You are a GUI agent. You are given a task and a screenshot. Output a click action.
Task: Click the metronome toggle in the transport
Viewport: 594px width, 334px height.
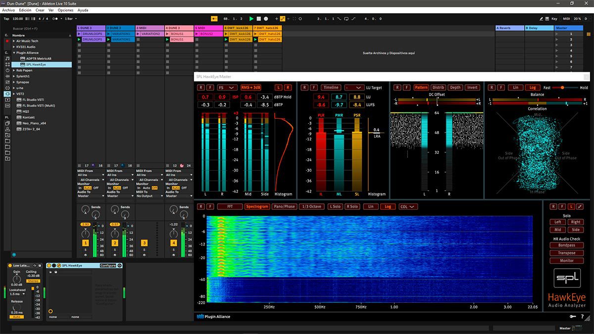click(x=56, y=19)
